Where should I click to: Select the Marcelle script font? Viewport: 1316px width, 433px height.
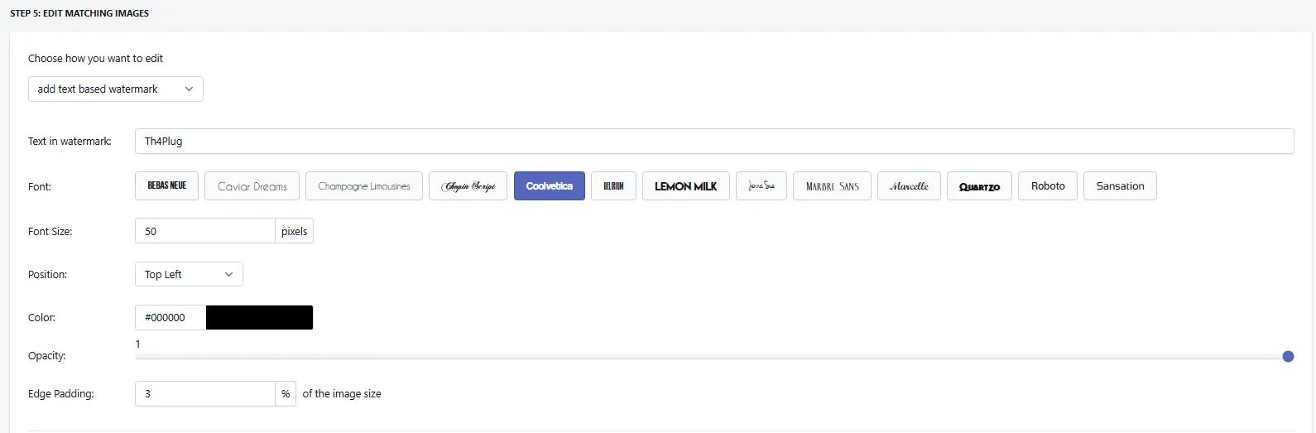coord(909,186)
